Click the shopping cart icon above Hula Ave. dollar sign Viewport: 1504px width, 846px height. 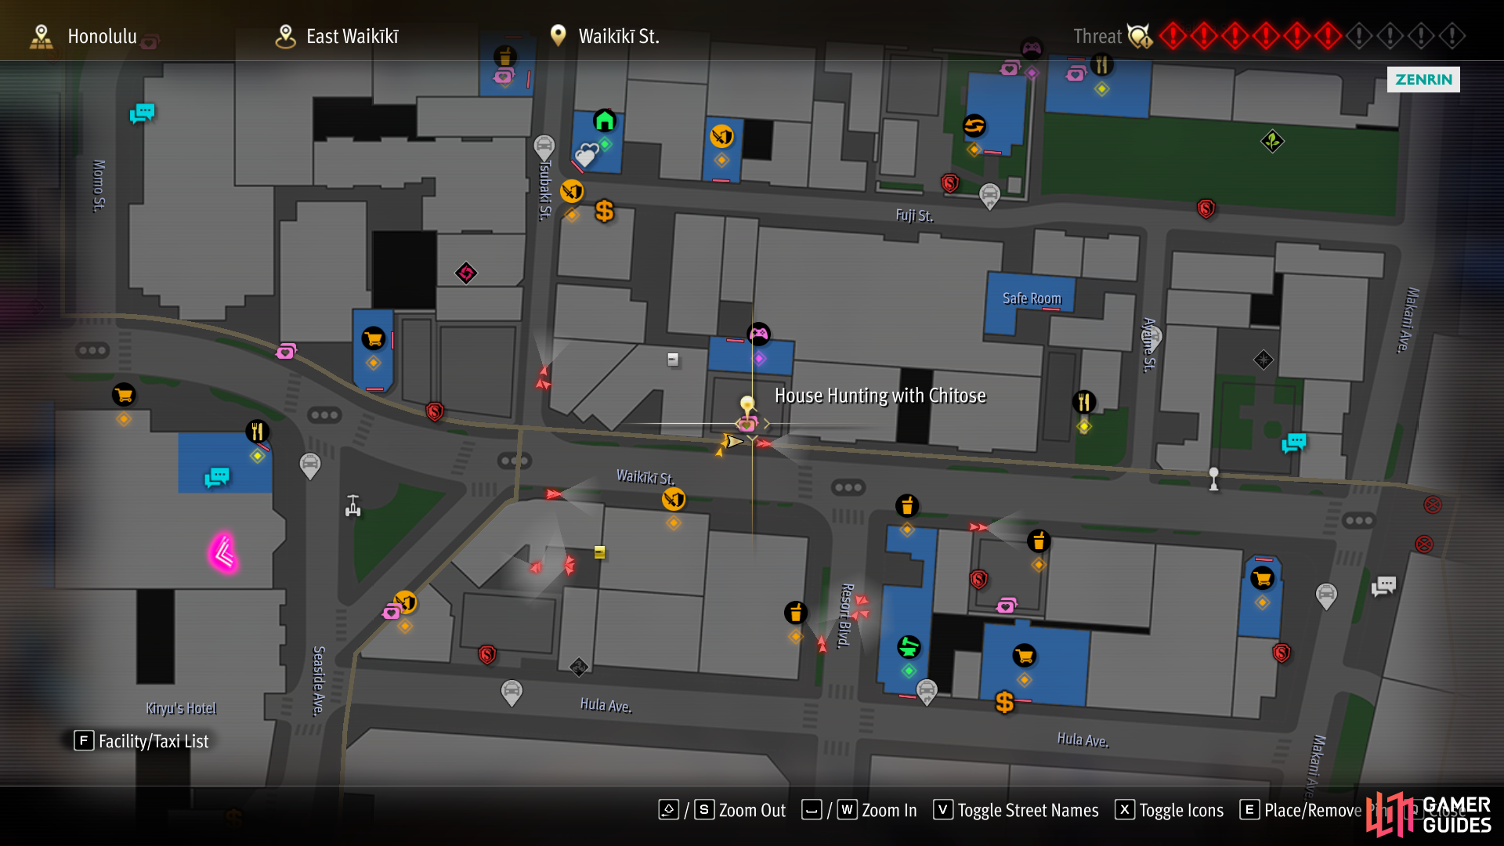(1025, 656)
